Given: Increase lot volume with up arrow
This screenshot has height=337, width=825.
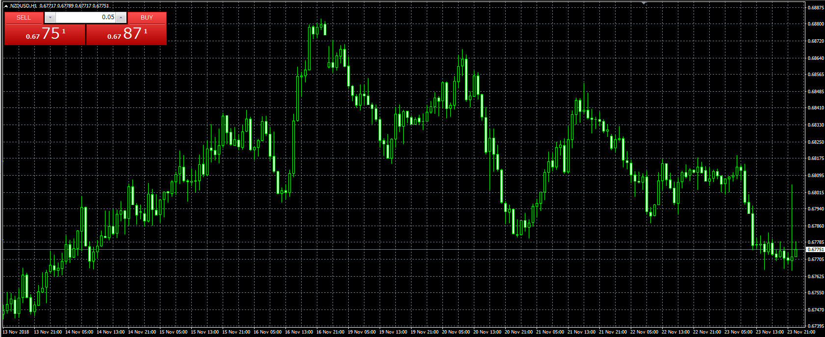Looking at the screenshot, I should tap(121, 17).
